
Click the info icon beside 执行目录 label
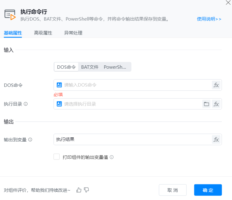pyautogui.click(x=26, y=104)
